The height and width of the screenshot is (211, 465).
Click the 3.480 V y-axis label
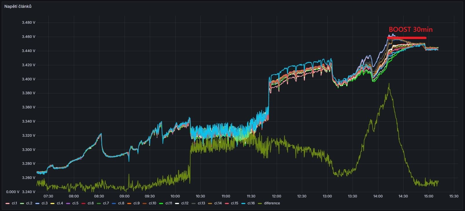(x=29, y=23)
